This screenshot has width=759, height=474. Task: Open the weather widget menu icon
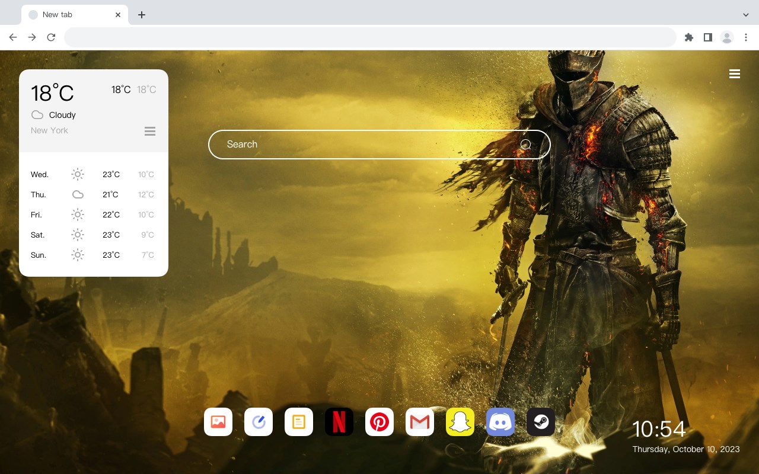(150, 131)
